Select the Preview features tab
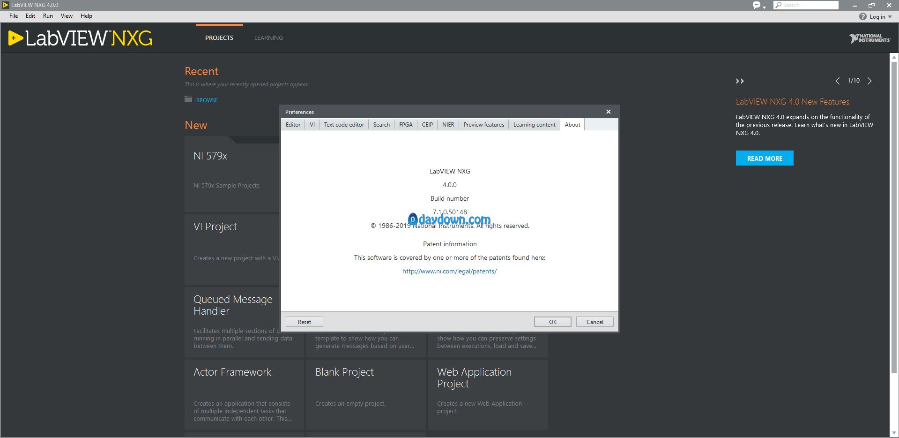Screen dimensions: 899x438 click(483, 125)
